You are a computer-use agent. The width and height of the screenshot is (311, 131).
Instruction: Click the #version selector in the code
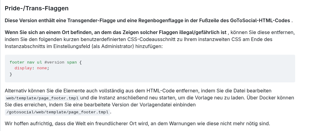tap(54, 62)
